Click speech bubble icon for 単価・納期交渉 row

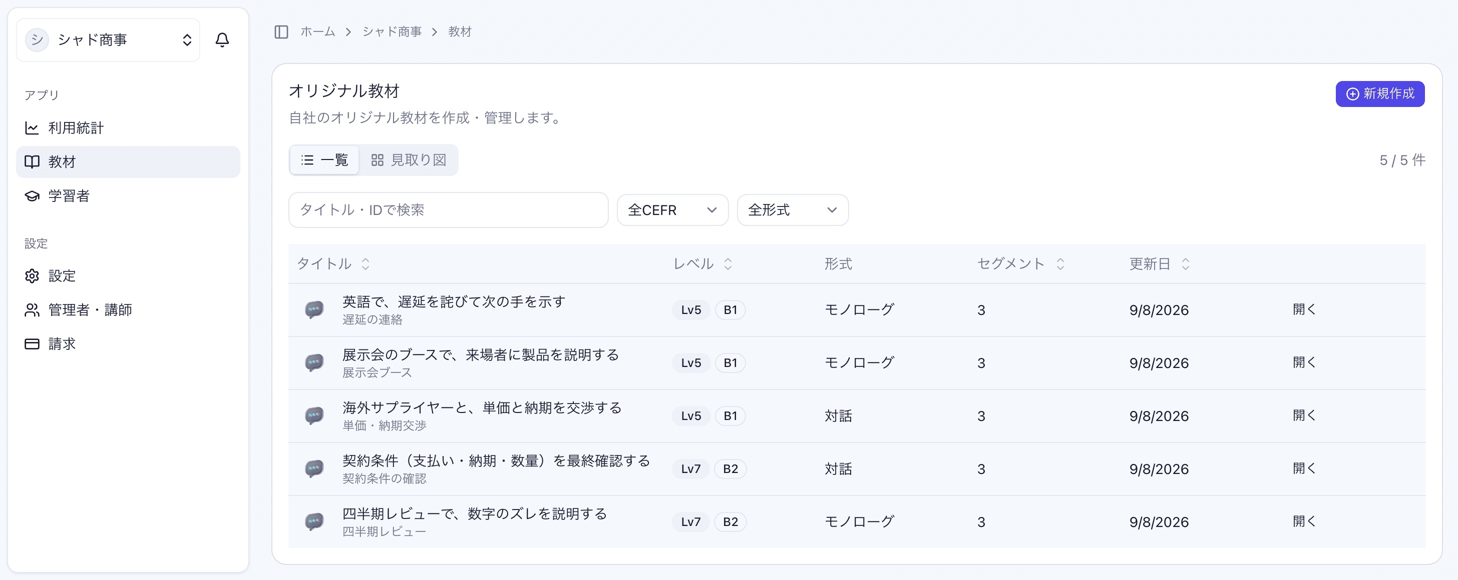pos(314,415)
